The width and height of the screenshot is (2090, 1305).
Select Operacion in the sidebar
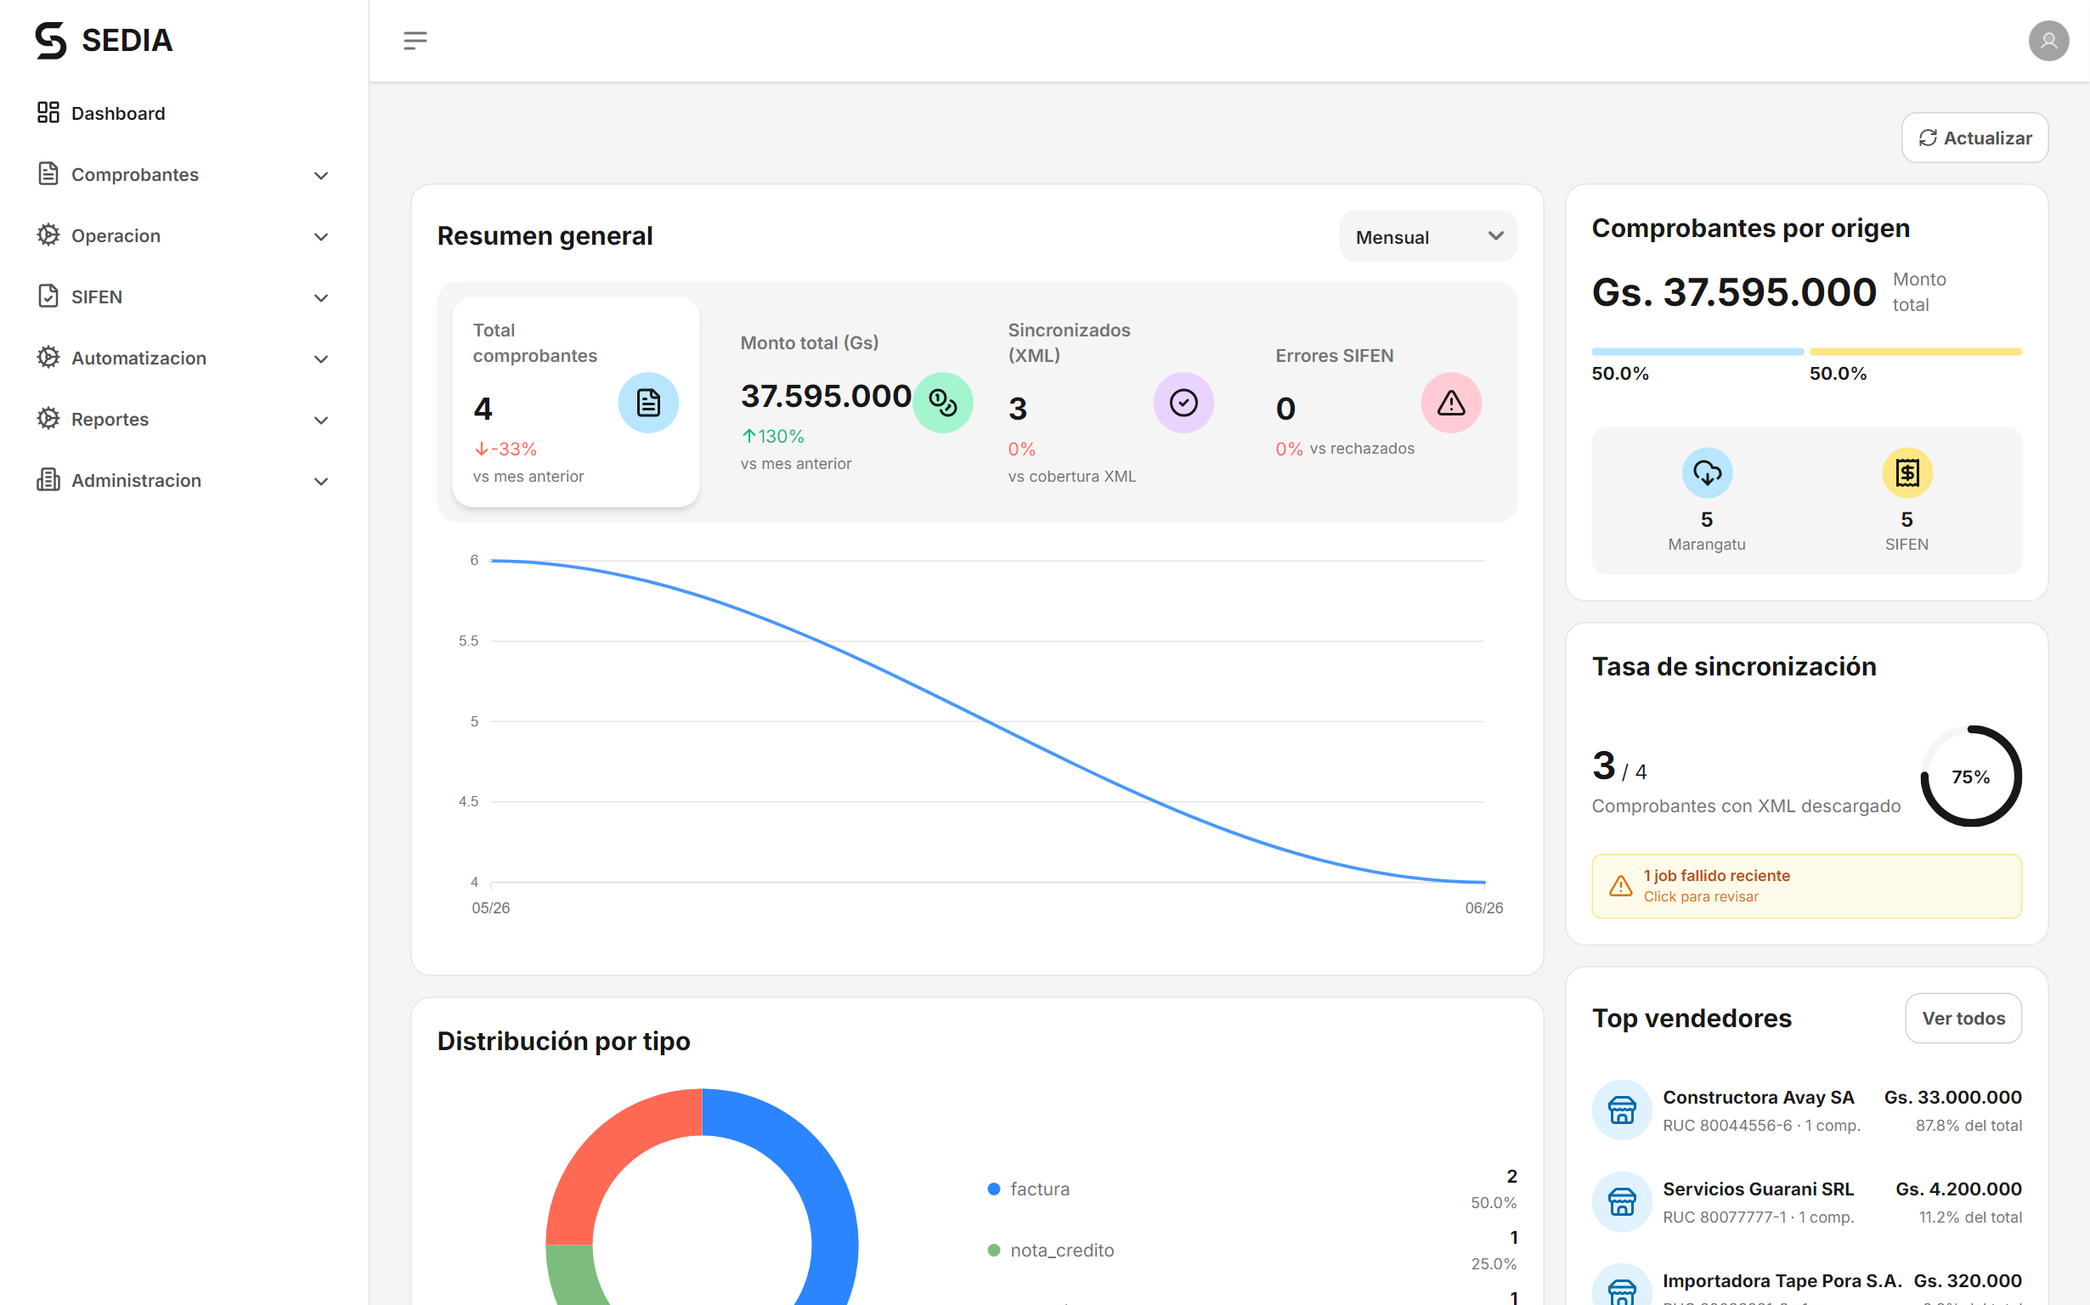point(184,235)
